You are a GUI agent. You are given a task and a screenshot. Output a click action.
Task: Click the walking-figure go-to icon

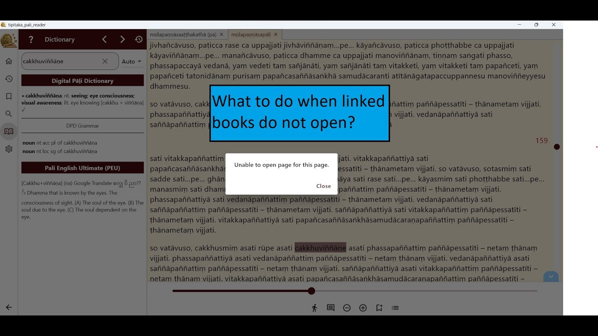pyautogui.click(x=314, y=308)
